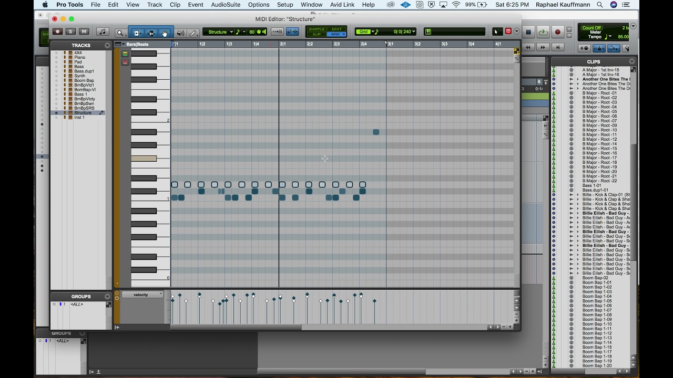Screen dimensions: 673x378
Task: Click the pencil icon on the Structure track row
Action: tap(101, 113)
